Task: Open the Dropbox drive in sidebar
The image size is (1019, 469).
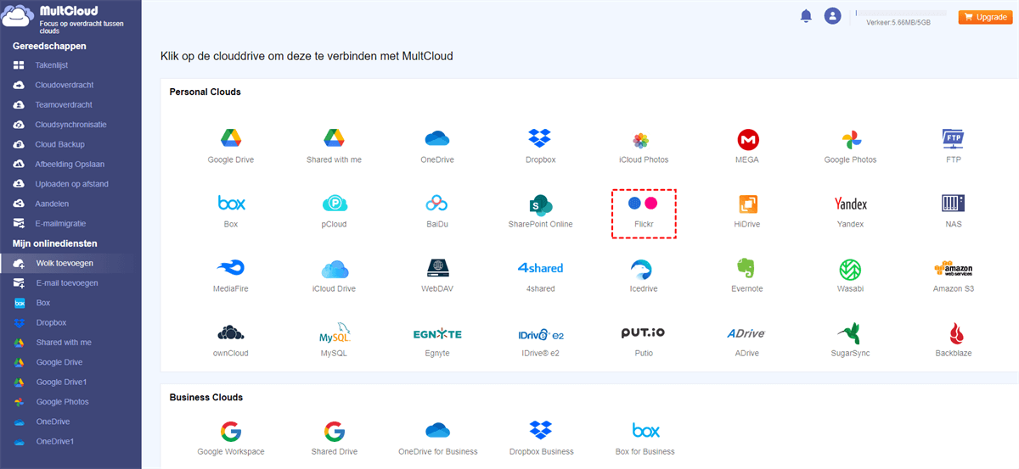Action: pos(51,323)
